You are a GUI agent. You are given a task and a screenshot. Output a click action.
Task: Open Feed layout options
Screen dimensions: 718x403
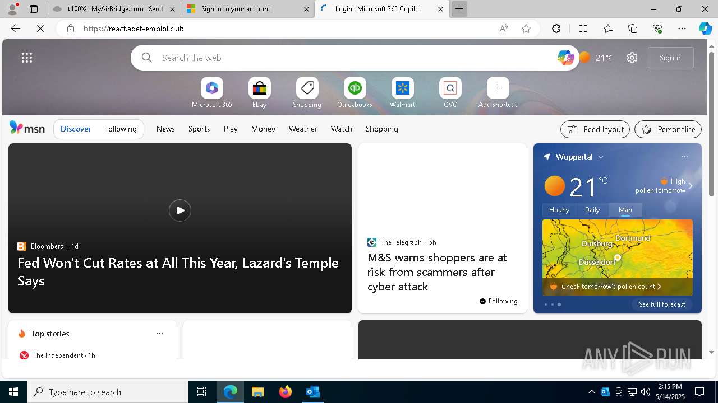(x=595, y=129)
